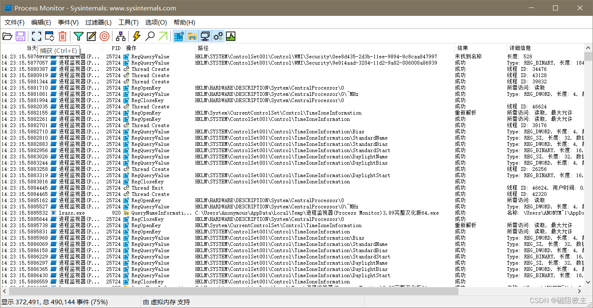Sort events by the 路径 column header
The image size is (593, 308).
202,48
